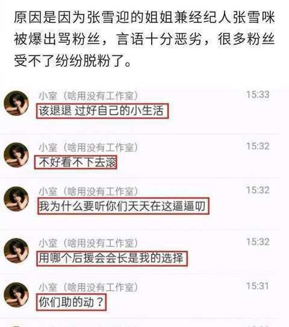Viewport: 289px width, 327px height.
Task: Tap the avatar by '我为什么要听你们天天在这逼逼叨' message
Action: pos(16,199)
